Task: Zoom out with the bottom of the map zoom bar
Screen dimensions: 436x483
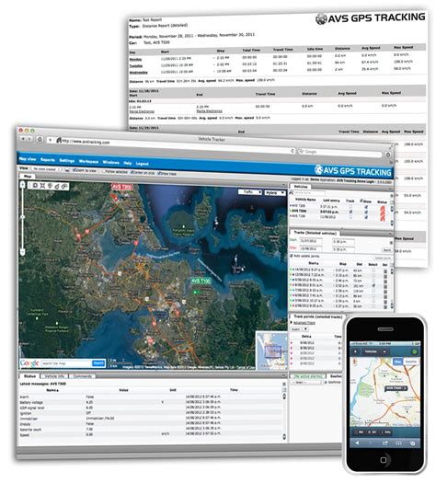Action: point(22,252)
